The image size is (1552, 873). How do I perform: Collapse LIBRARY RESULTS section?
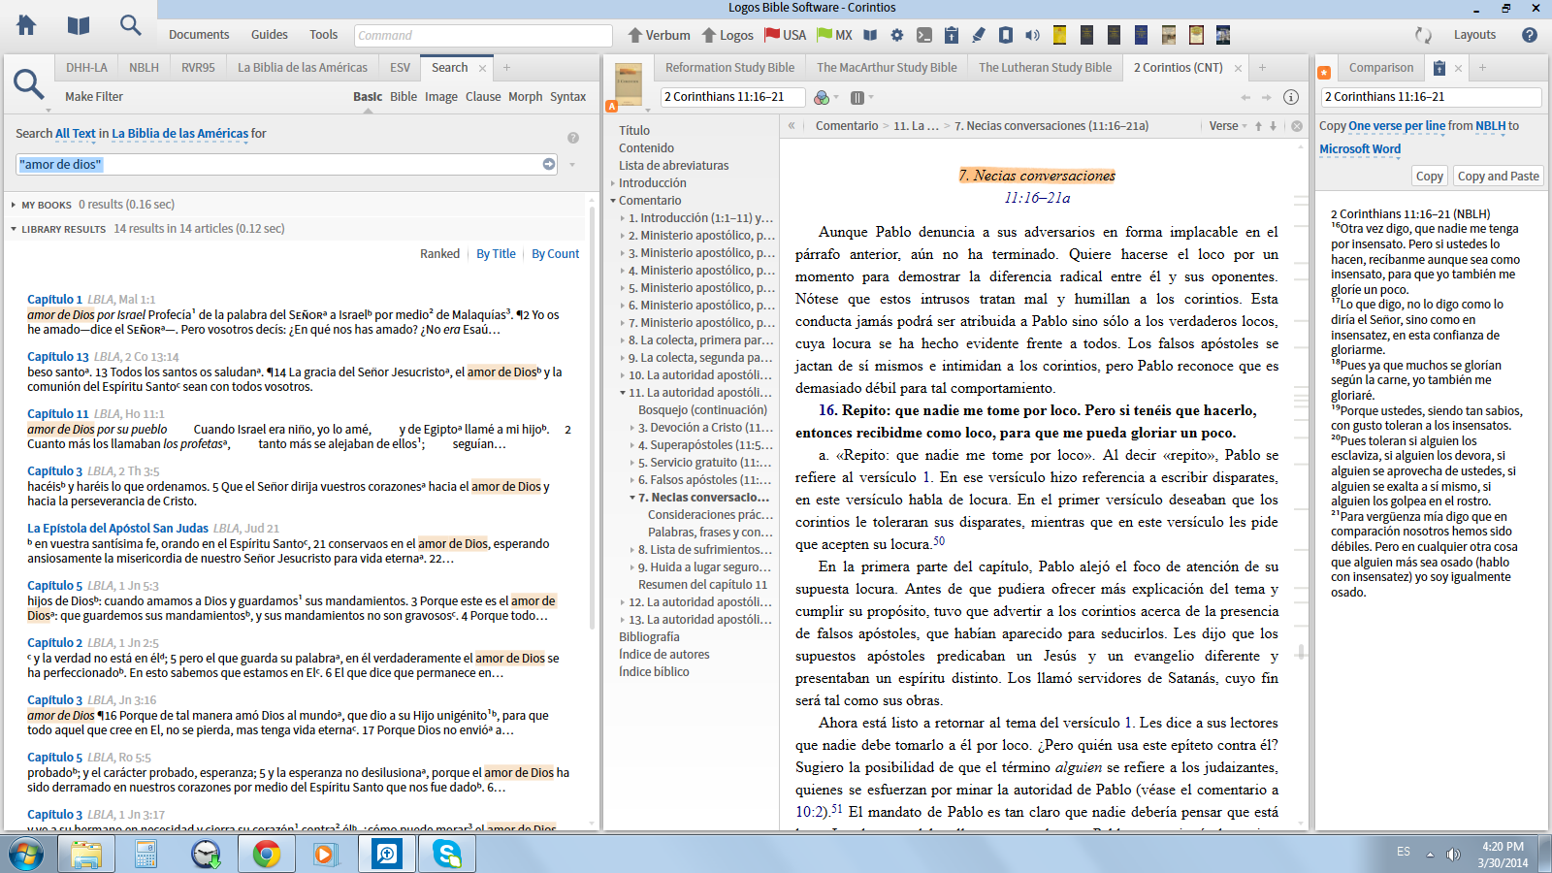tap(14, 229)
